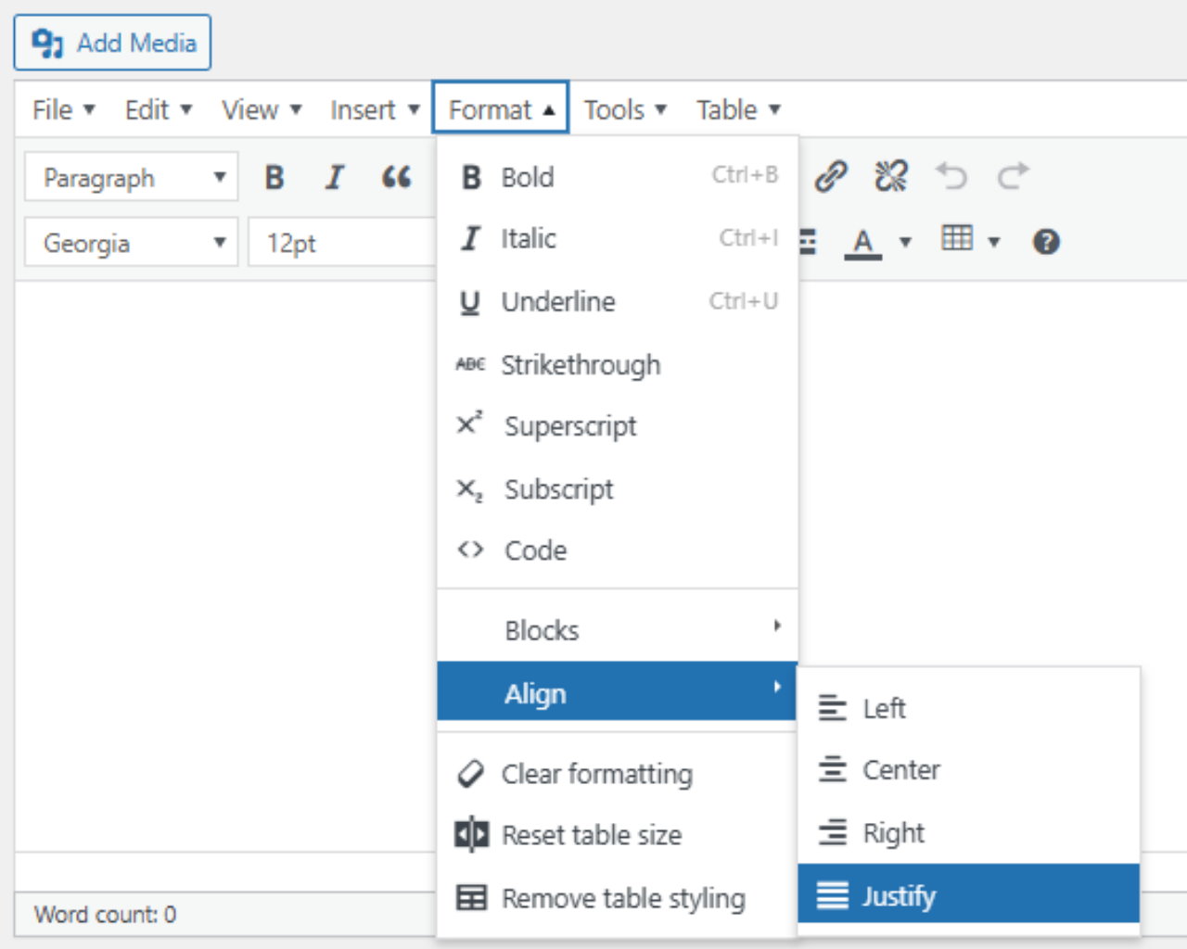Open the Paragraph style dropdown
Viewport: 1187px width, 949px height.
[x=130, y=177]
